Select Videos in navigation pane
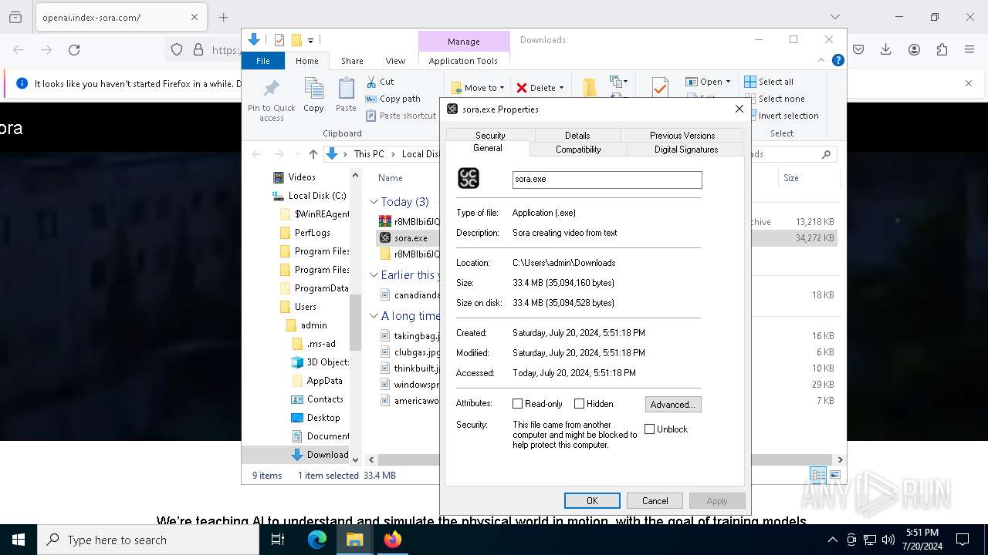988x555 pixels. (x=301, y=177)
